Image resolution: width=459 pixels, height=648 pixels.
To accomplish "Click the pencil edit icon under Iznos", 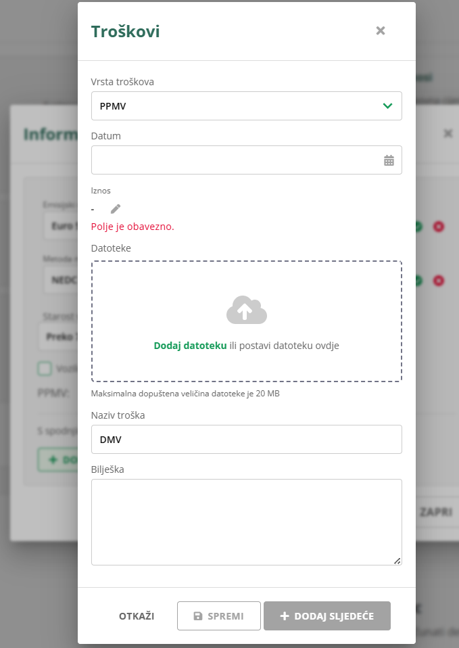I will coord(116,209).
